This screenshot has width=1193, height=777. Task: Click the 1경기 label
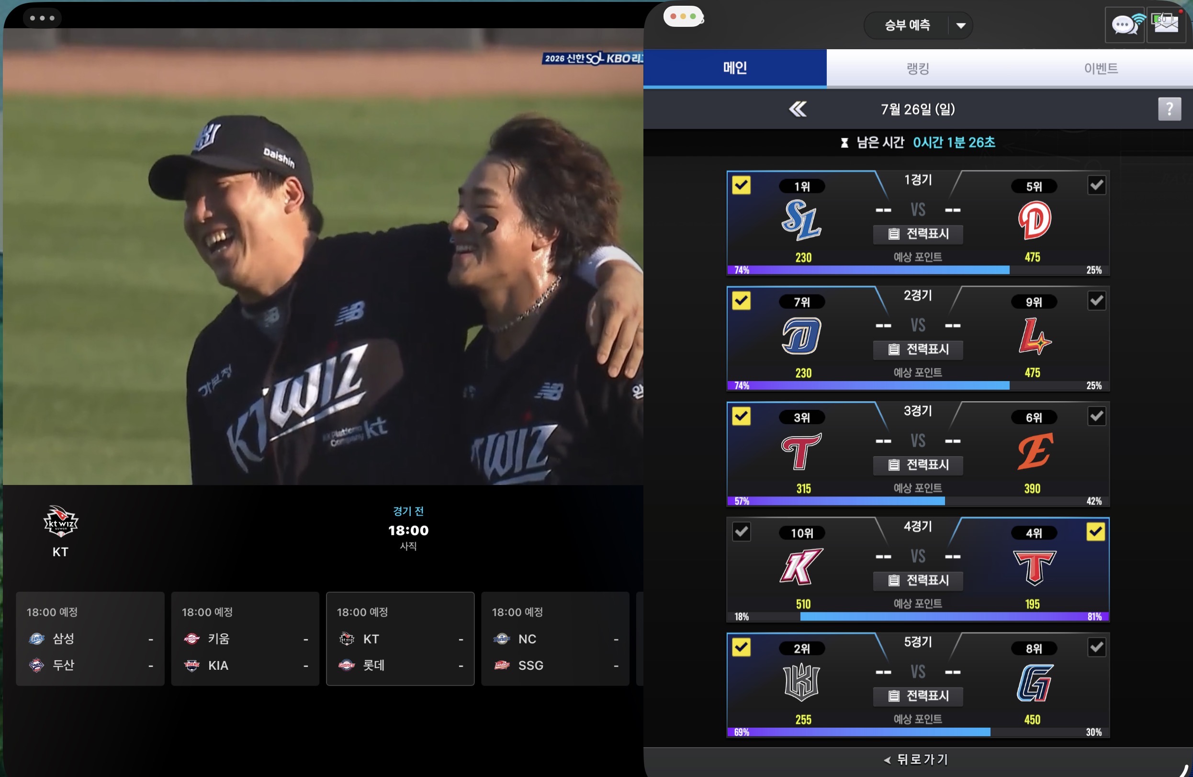point(918,180)
